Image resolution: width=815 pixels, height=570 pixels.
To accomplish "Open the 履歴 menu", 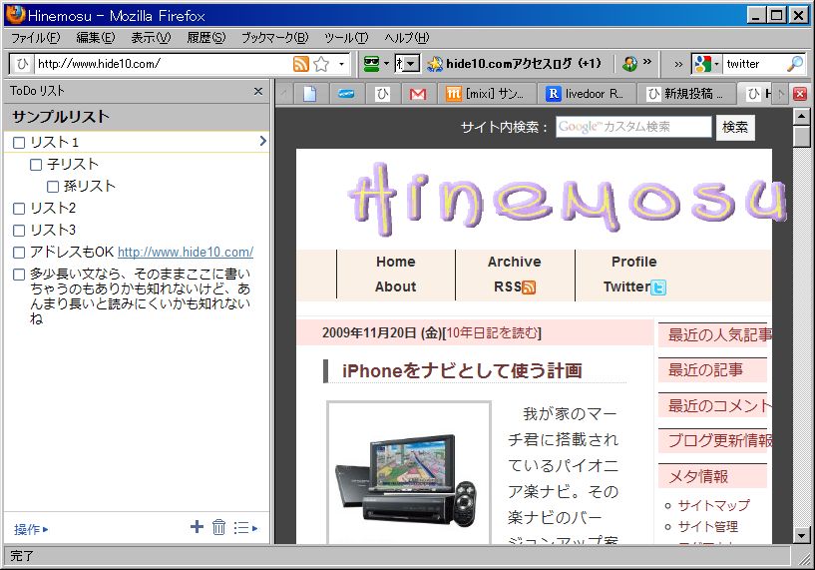I will click(x=206, y=38).
